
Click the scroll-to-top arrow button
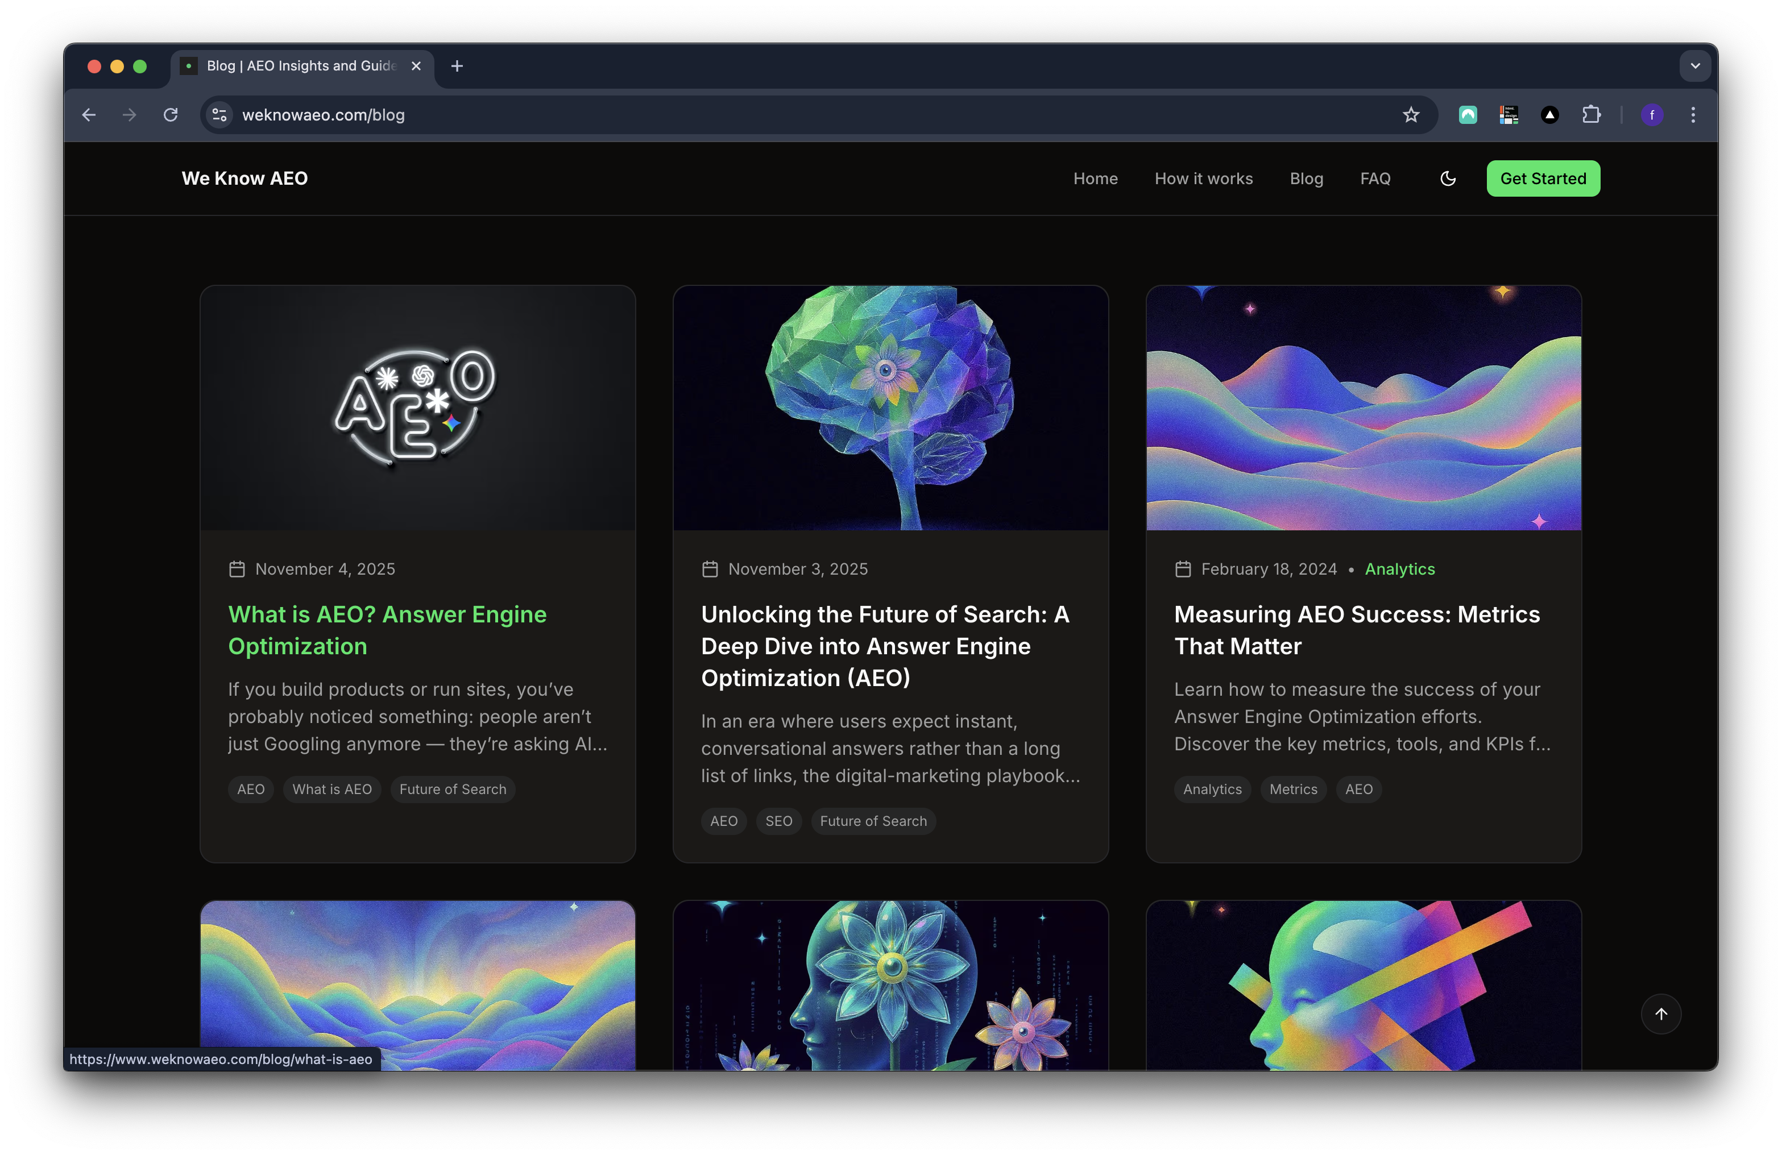click(1661, 1013)
